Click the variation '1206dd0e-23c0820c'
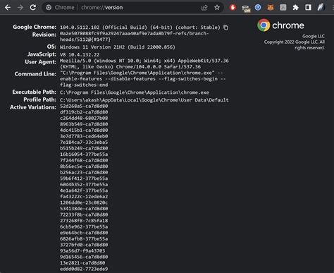 tap(84, 202)
